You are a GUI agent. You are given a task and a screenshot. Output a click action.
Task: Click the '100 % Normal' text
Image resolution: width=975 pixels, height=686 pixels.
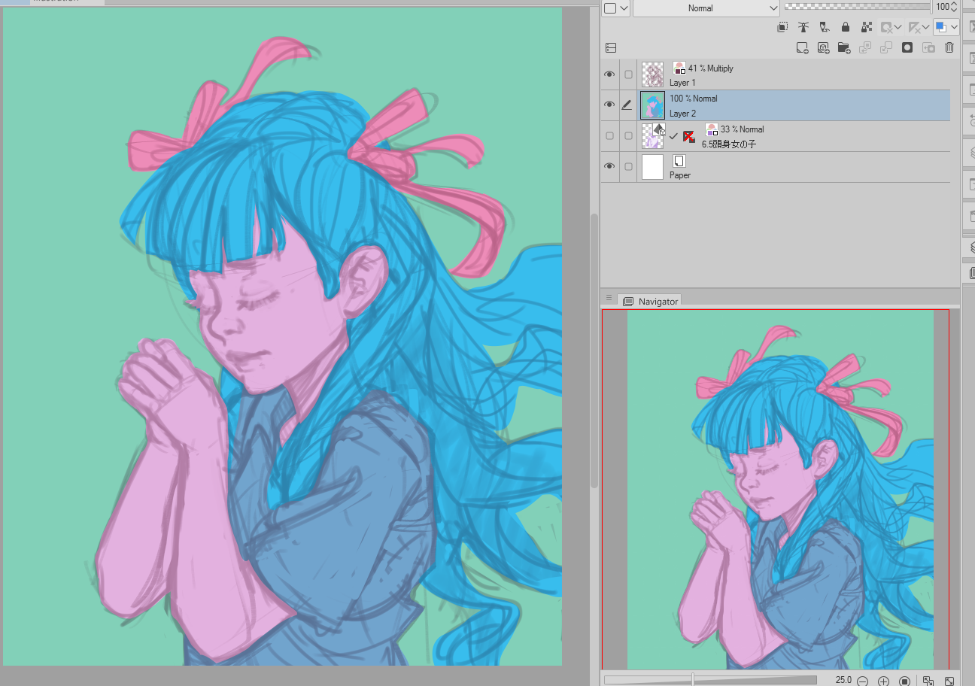point(693,99)
